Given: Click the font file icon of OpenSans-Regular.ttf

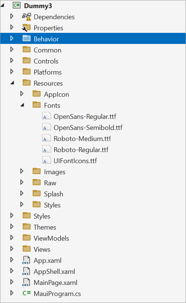Looking at the screenshot, I should [47, 116].
